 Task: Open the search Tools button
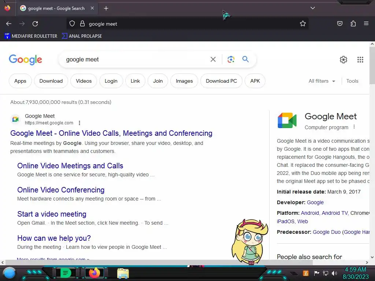coord(352,81)
